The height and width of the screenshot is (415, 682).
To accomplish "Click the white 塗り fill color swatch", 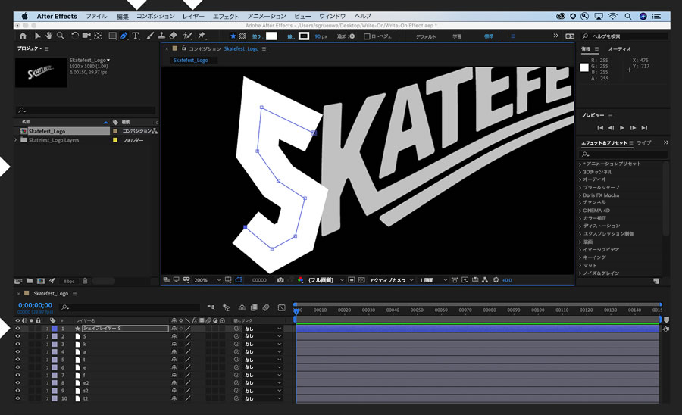I will 271,36.
